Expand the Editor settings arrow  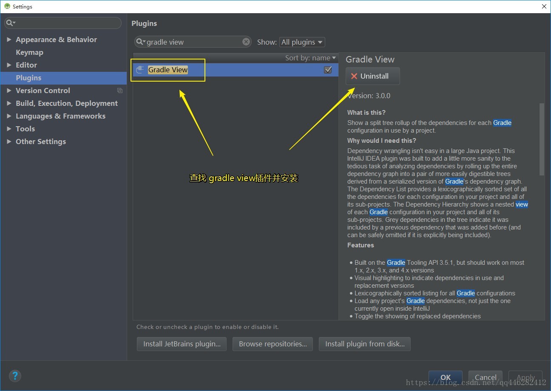pos(9,65)
